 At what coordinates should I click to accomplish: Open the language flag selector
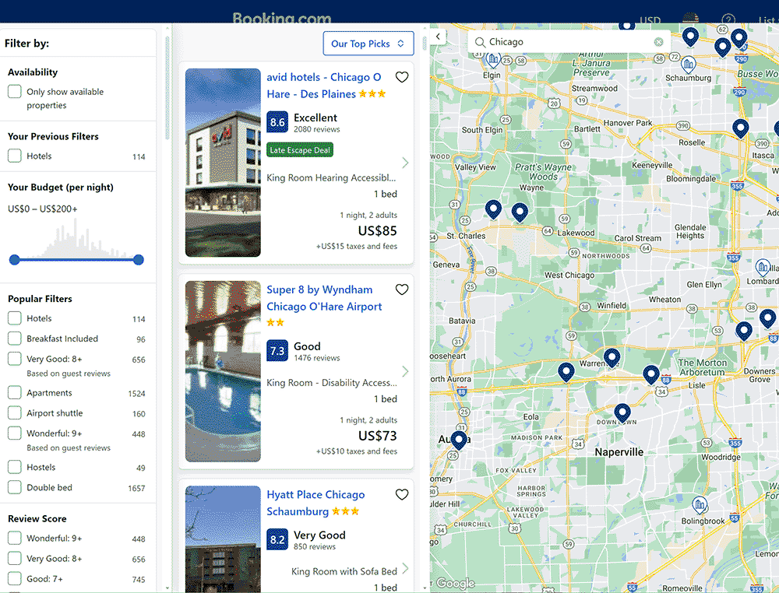[689, 19]
